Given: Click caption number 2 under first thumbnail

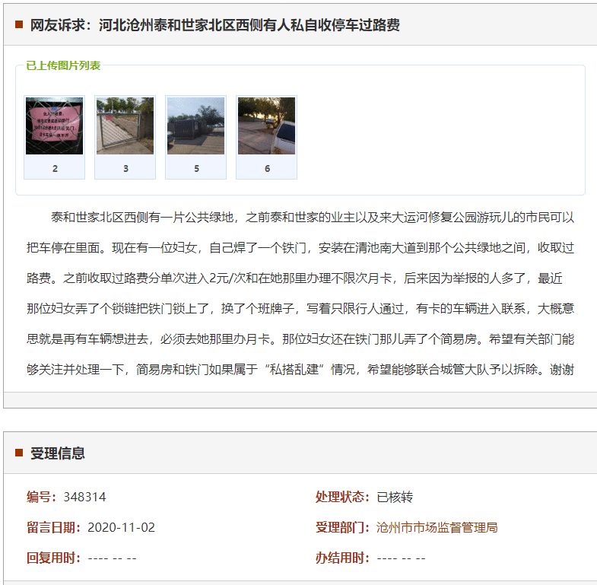Looking at the screenshot, I should tap(55, 168).
